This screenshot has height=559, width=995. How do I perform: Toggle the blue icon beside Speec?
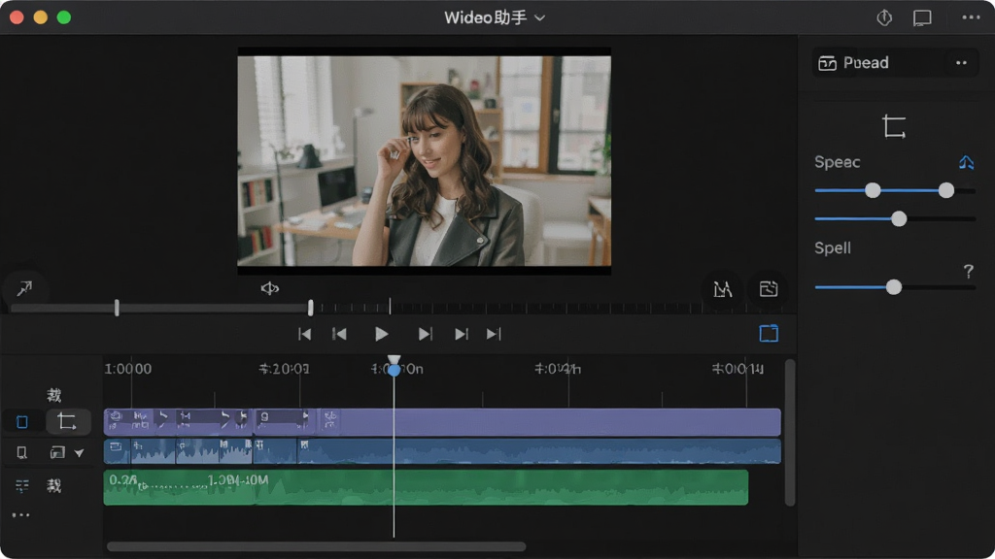click(x=966, y=163)
